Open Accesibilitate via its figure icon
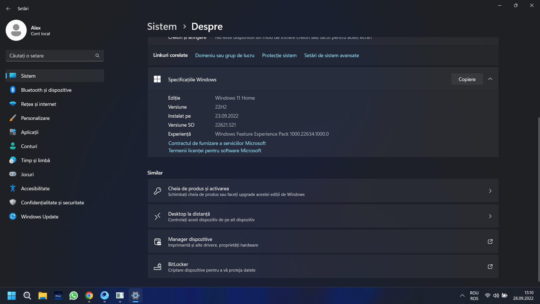The height and width of the screenshot is (304, 540). click(13, 188)
